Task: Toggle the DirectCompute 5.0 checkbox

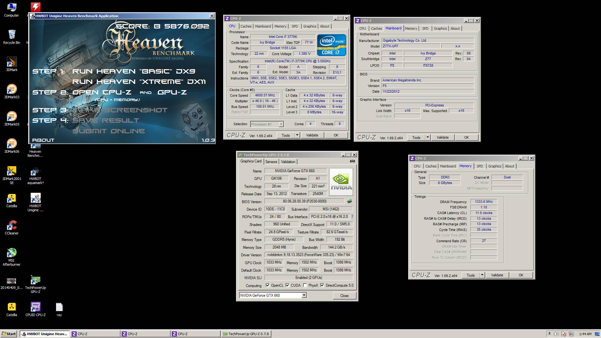Action: point(322,285)
